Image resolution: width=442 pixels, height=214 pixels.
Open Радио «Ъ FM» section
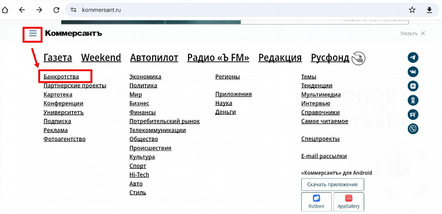tap(219, 58)
